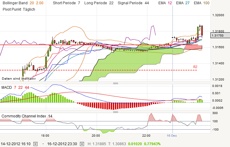Open the end date calendar picker icon
Viewport: 230px width, 147px height.
point(82,144)
